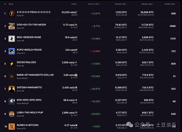Open the PUPS•WORLD•PEACE name link
This screenshot has height=132, width=182.
[29, 50]
